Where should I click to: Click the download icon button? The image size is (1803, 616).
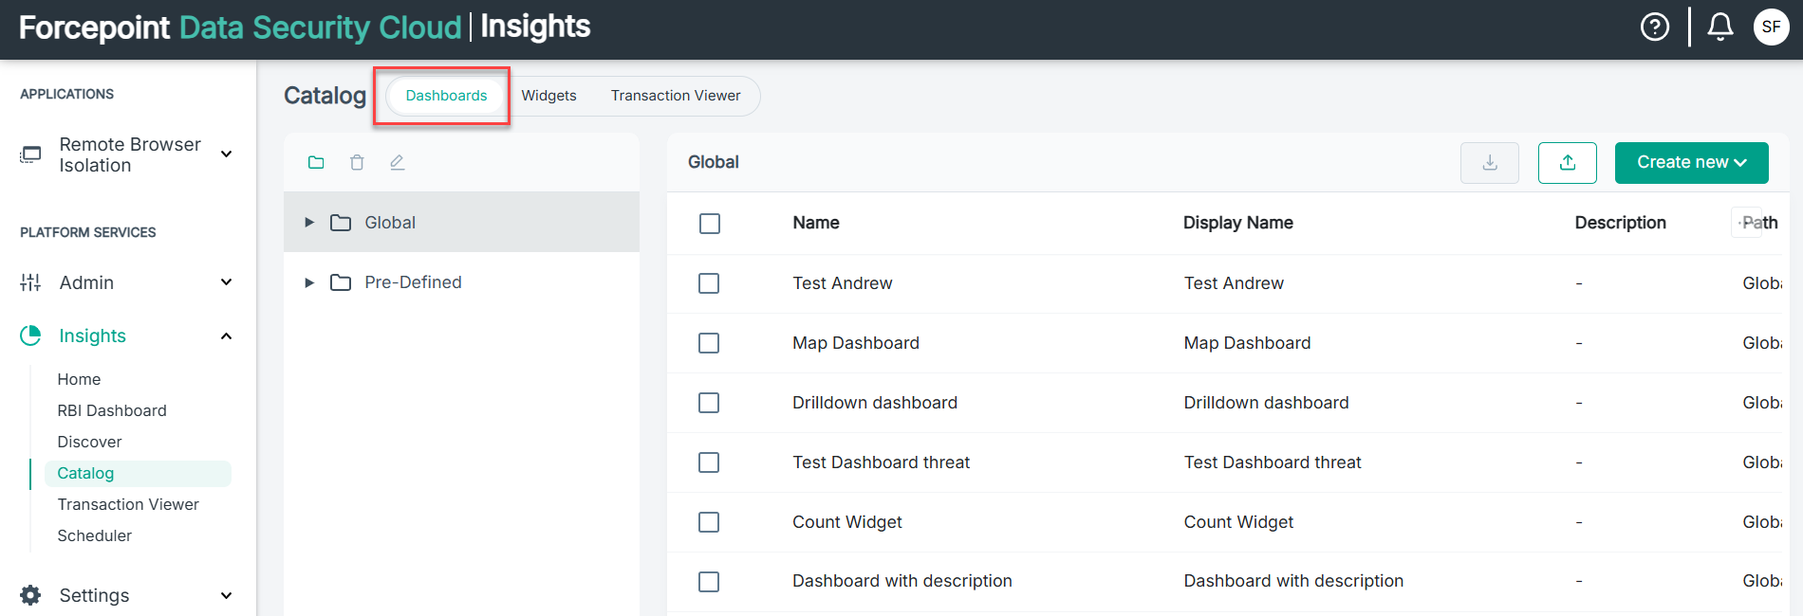[x=1490, y=163]
